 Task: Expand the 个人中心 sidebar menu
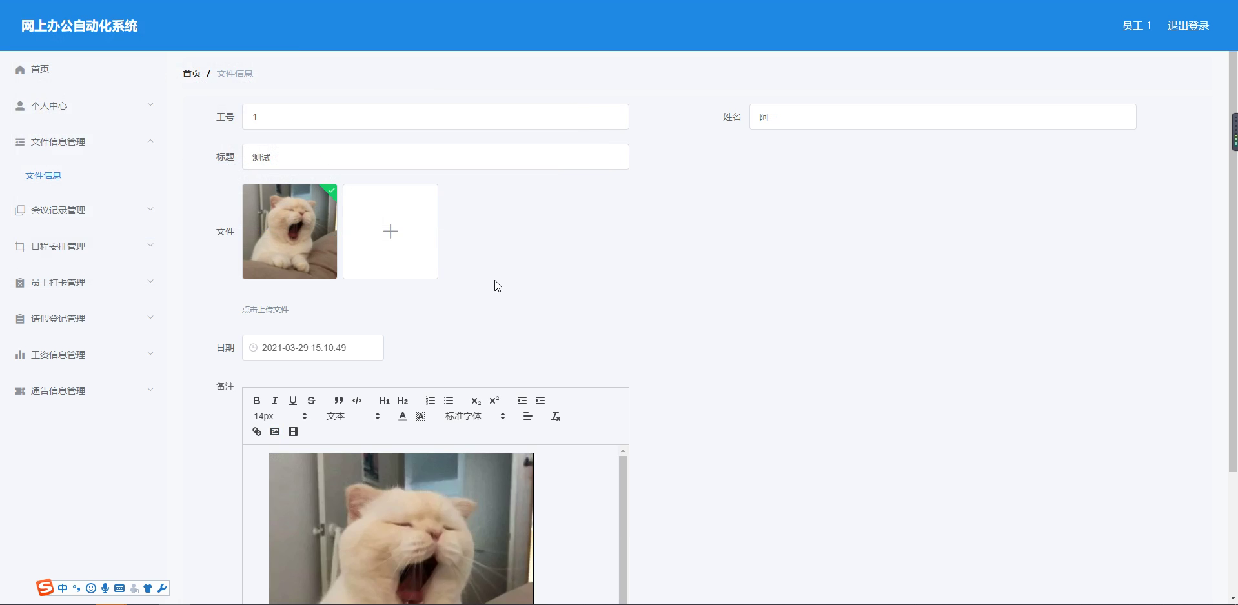pyautogui.click(x=83, y=105)
